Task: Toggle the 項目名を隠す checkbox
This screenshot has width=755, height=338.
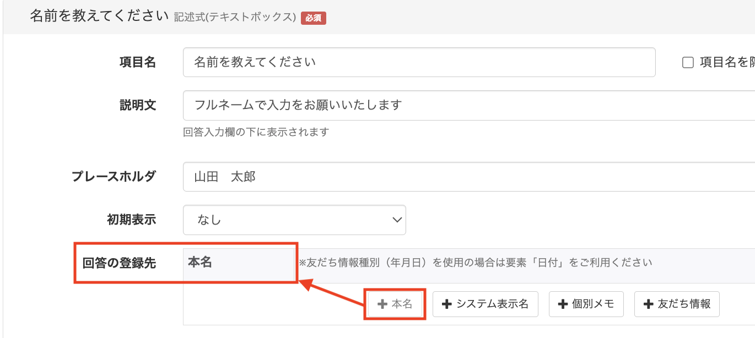Action: (x=688, y=63)
